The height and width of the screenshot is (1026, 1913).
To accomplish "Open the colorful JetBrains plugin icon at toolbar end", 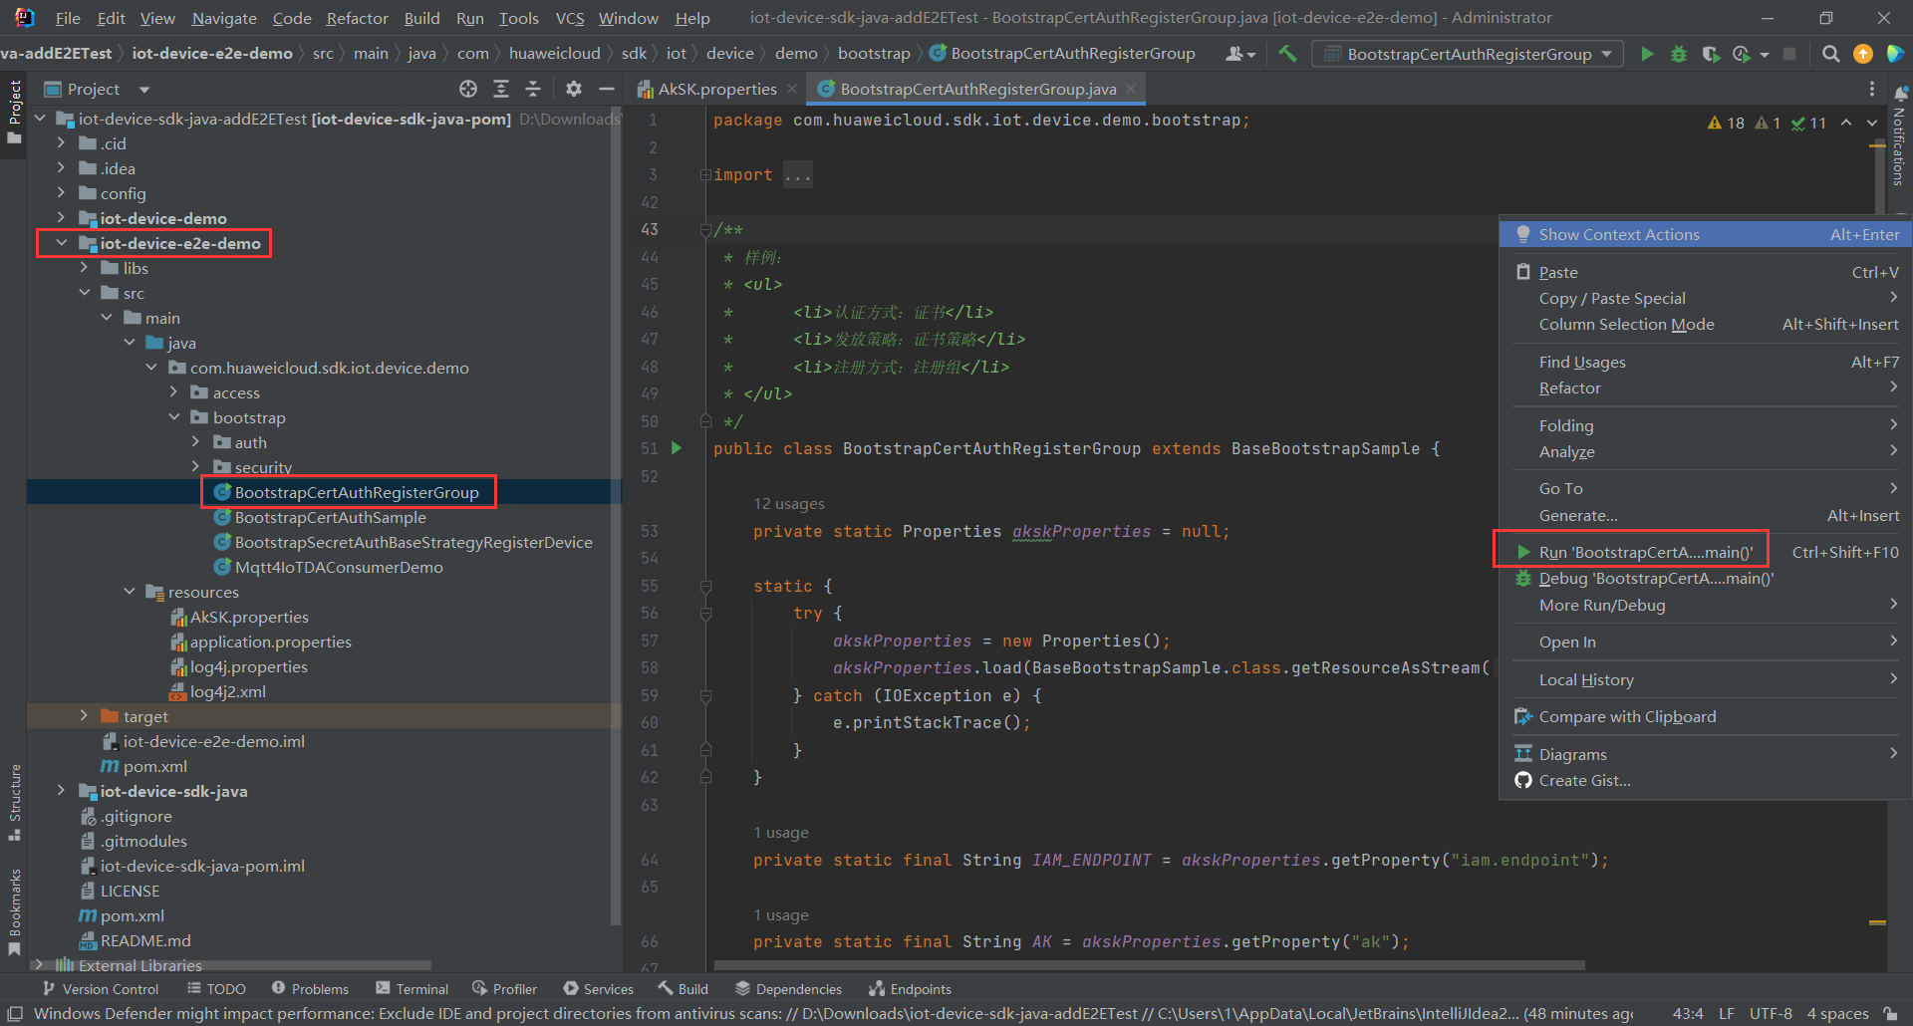I will (1895, 54).
